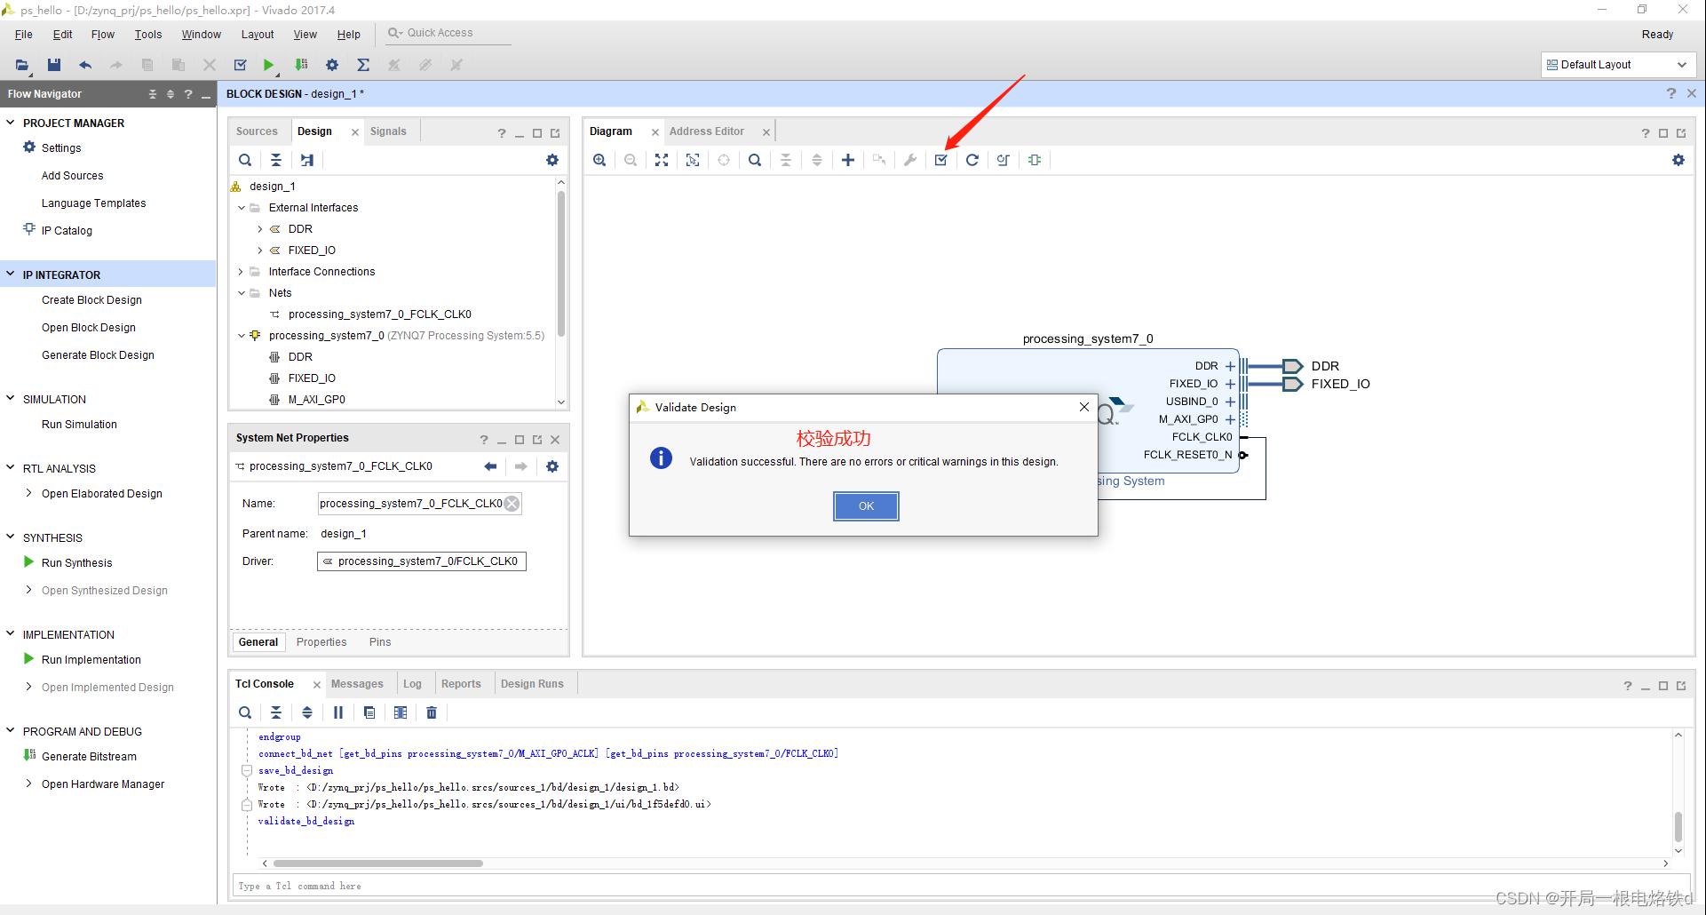Expand the DDR port on processing_system7_0 block
1706x915 pixels.
click(1230, 366)
